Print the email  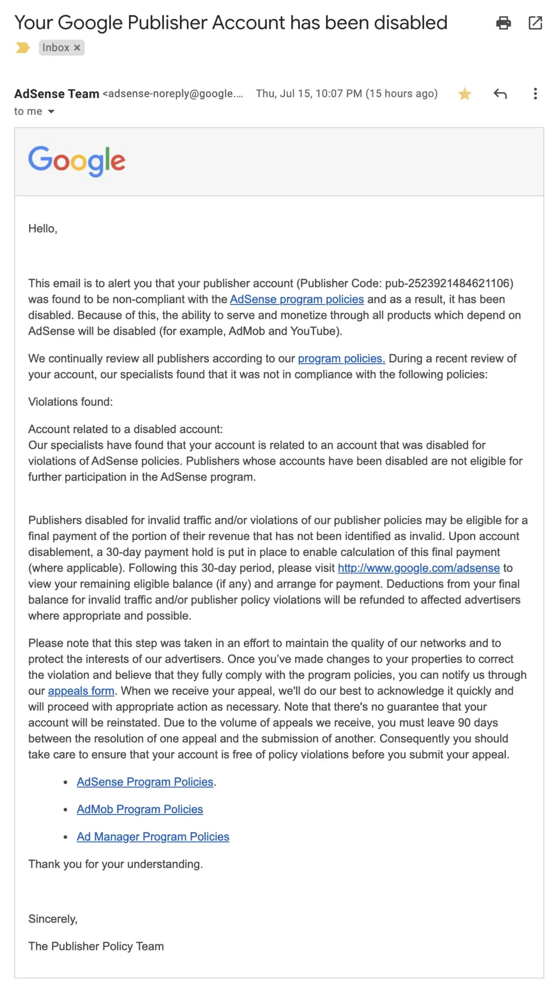click(504, 23)
